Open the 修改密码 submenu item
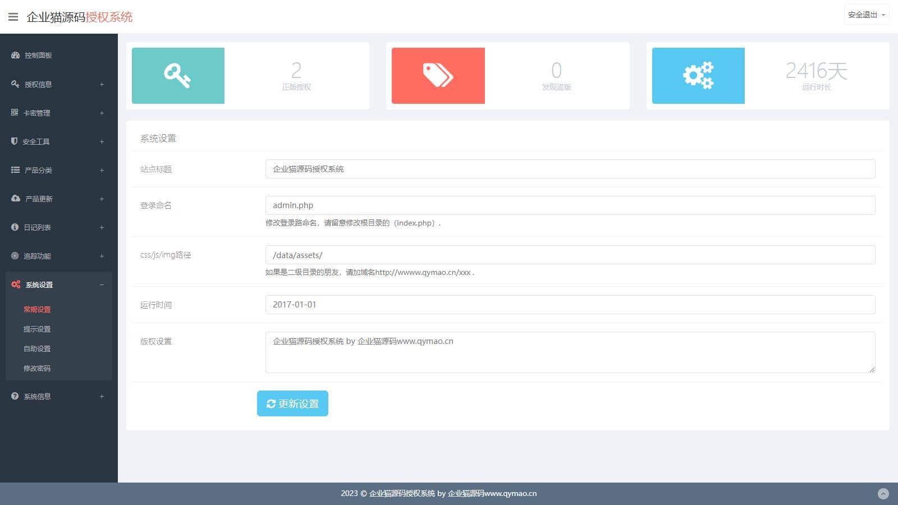 37,368
